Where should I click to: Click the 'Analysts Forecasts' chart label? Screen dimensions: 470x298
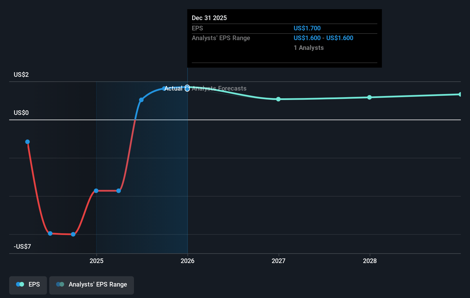coord(219,89)
